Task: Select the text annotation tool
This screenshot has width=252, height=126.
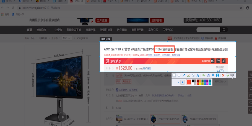Action: click(x=198, y=75)
